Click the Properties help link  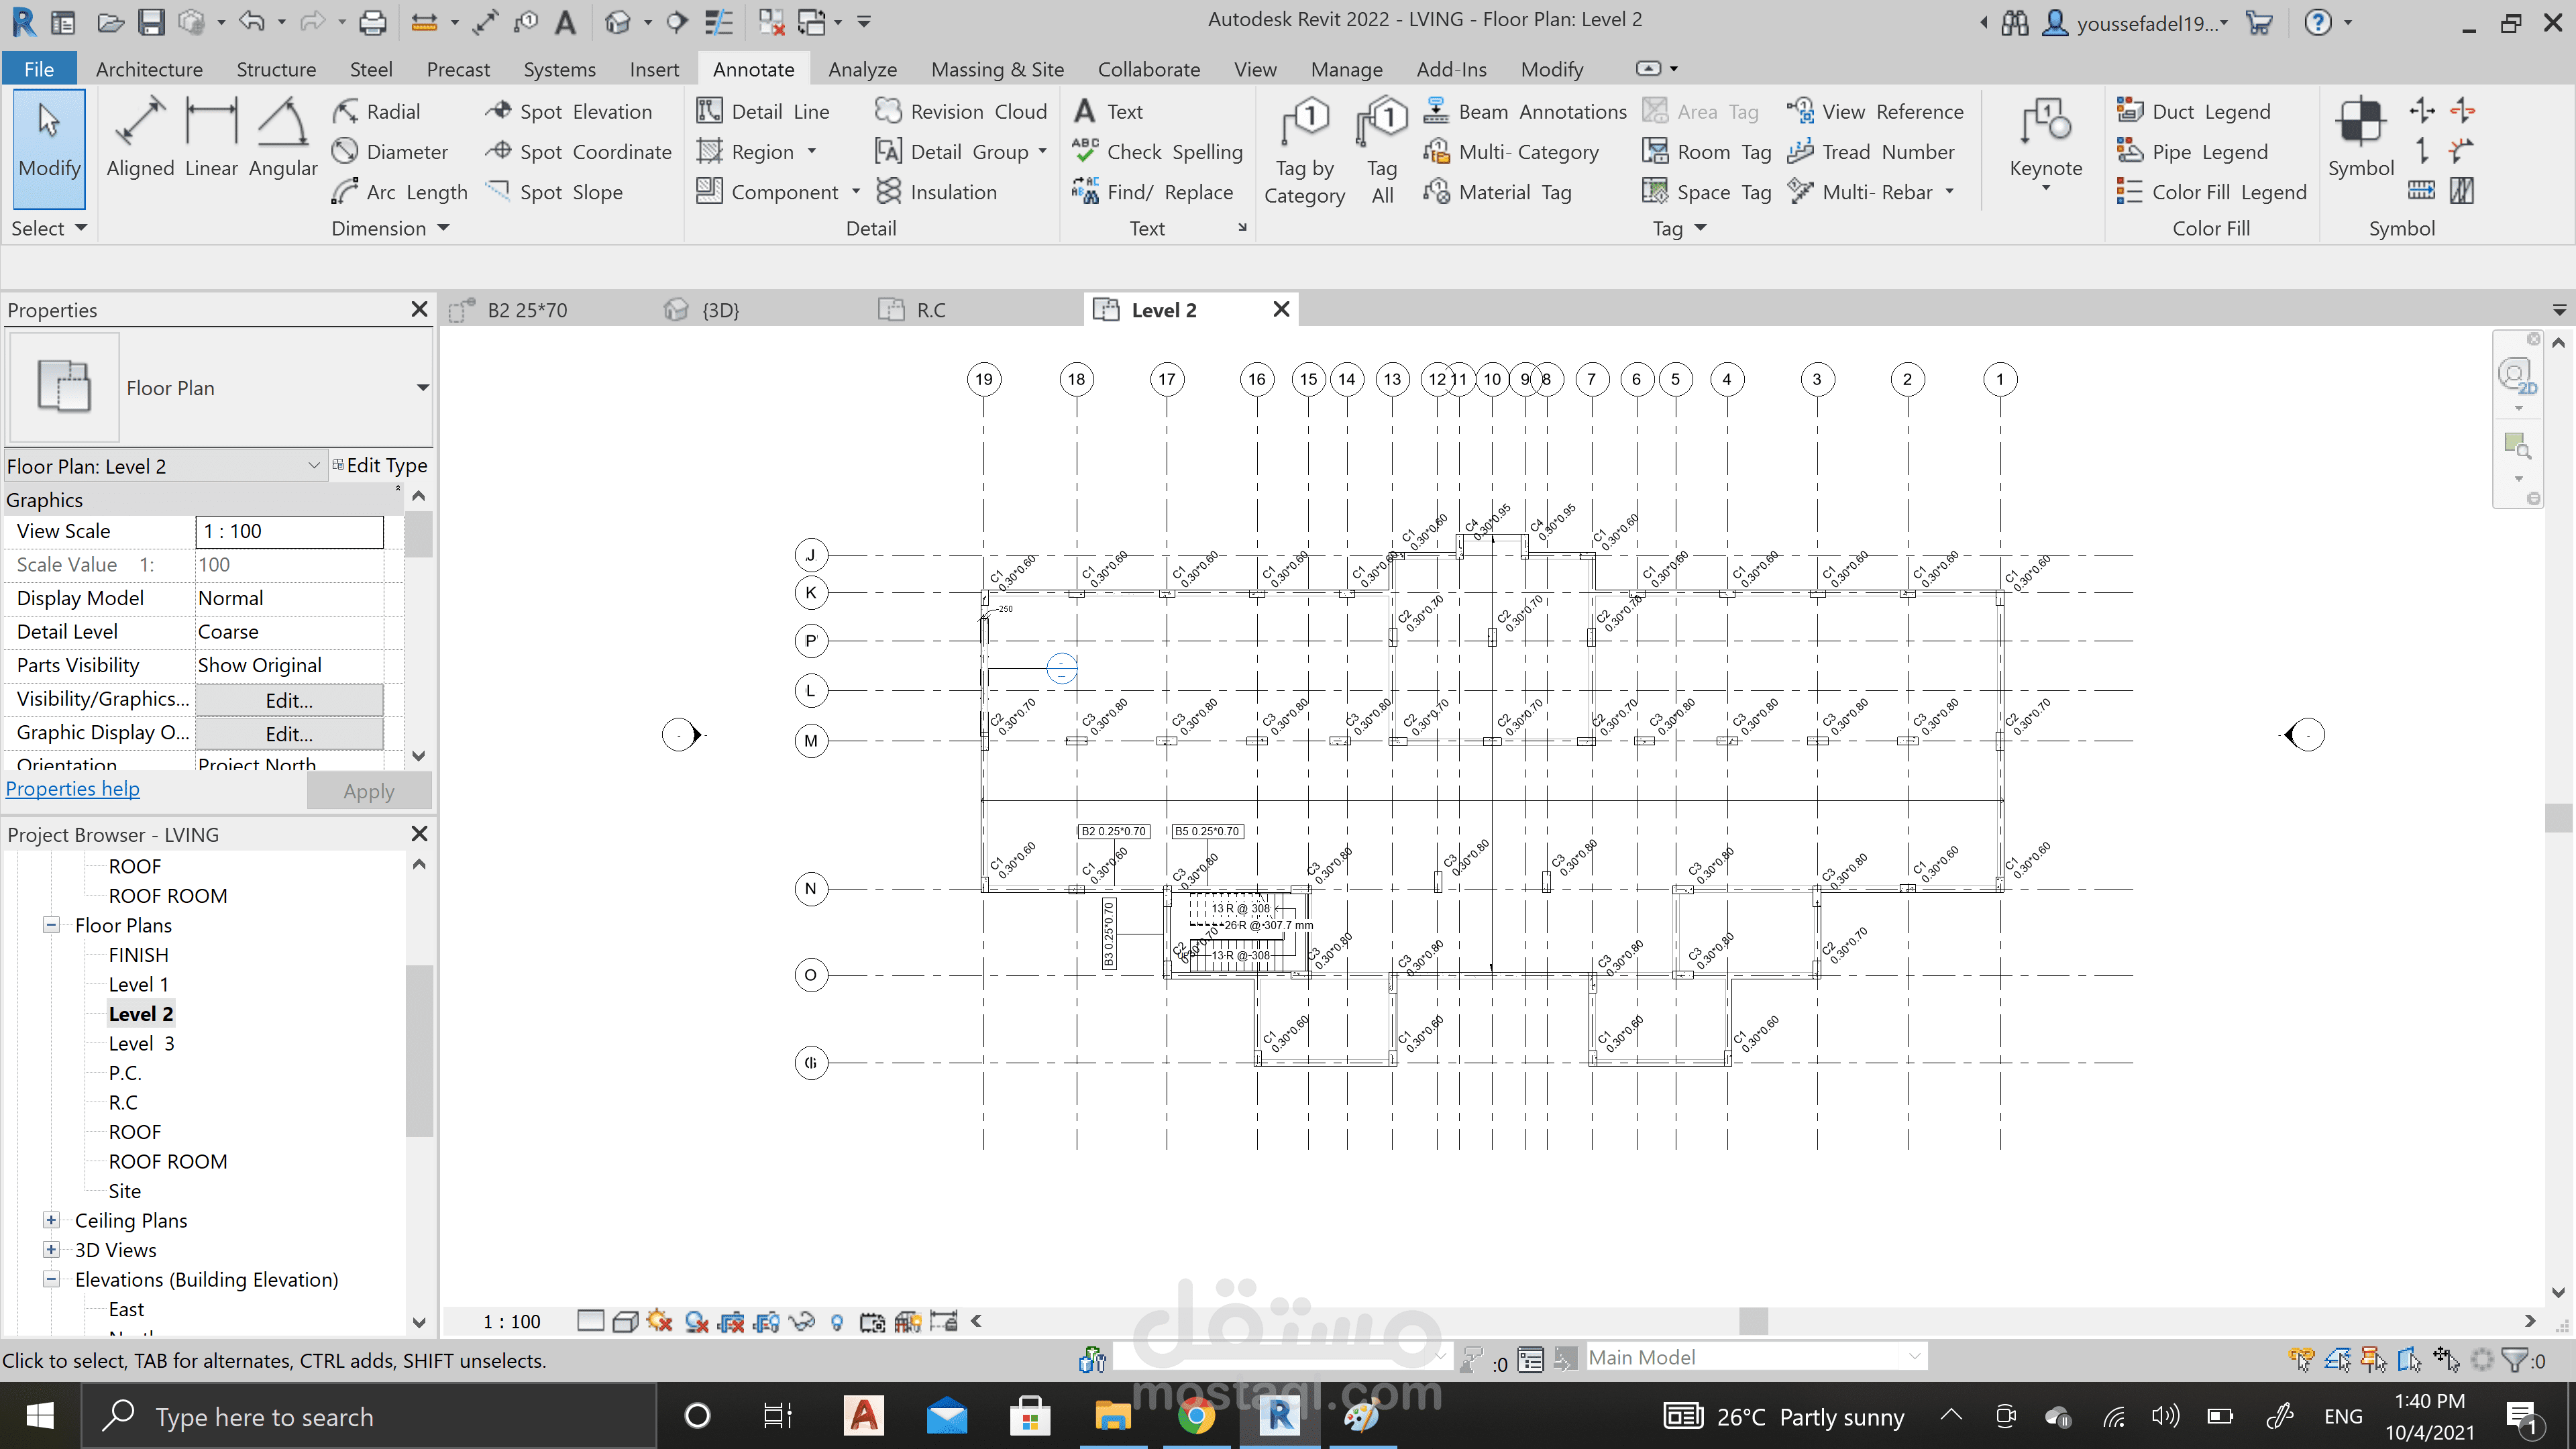pos(73,789)
